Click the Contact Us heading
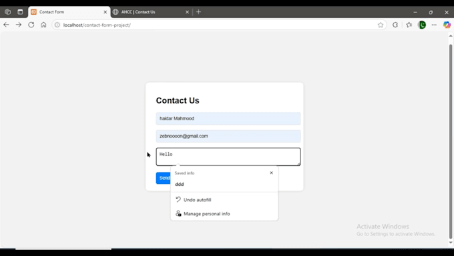 pyautogui.click(x=178, y=101)
